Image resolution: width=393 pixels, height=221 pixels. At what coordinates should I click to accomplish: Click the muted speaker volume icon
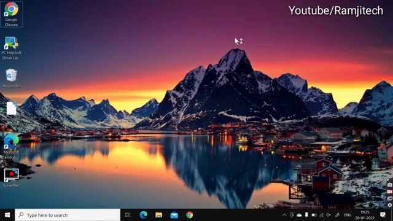[x=329, y=215]
